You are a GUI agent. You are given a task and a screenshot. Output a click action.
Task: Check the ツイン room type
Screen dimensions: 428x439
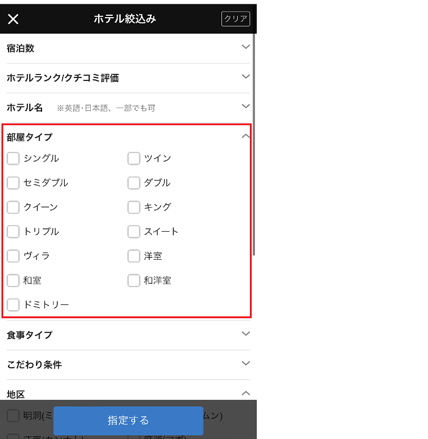pos(134,159)
